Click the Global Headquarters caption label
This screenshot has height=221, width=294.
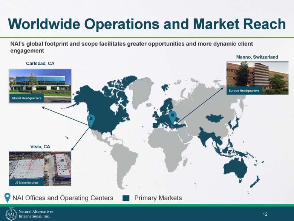pos(26,98)
